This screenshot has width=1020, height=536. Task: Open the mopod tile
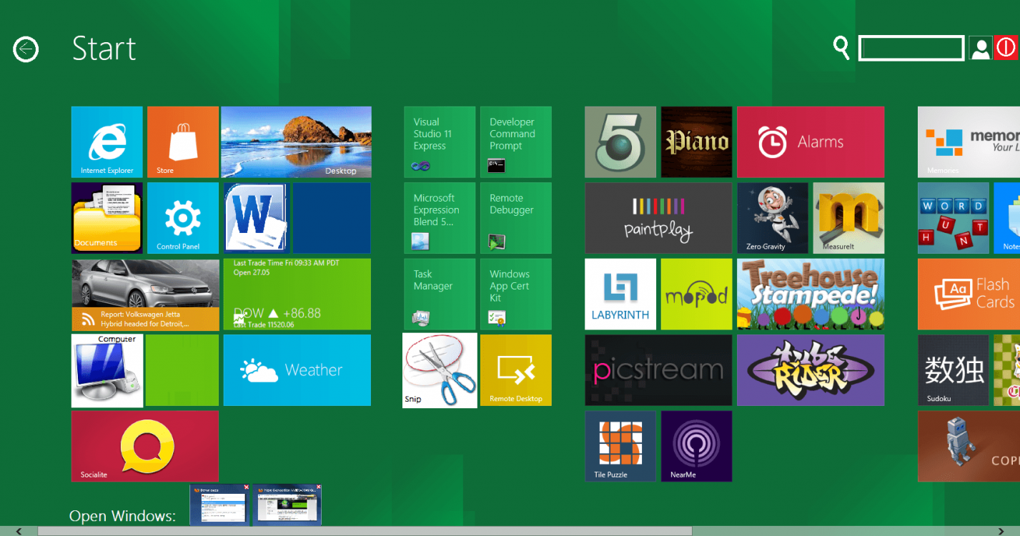click(697, 294)
